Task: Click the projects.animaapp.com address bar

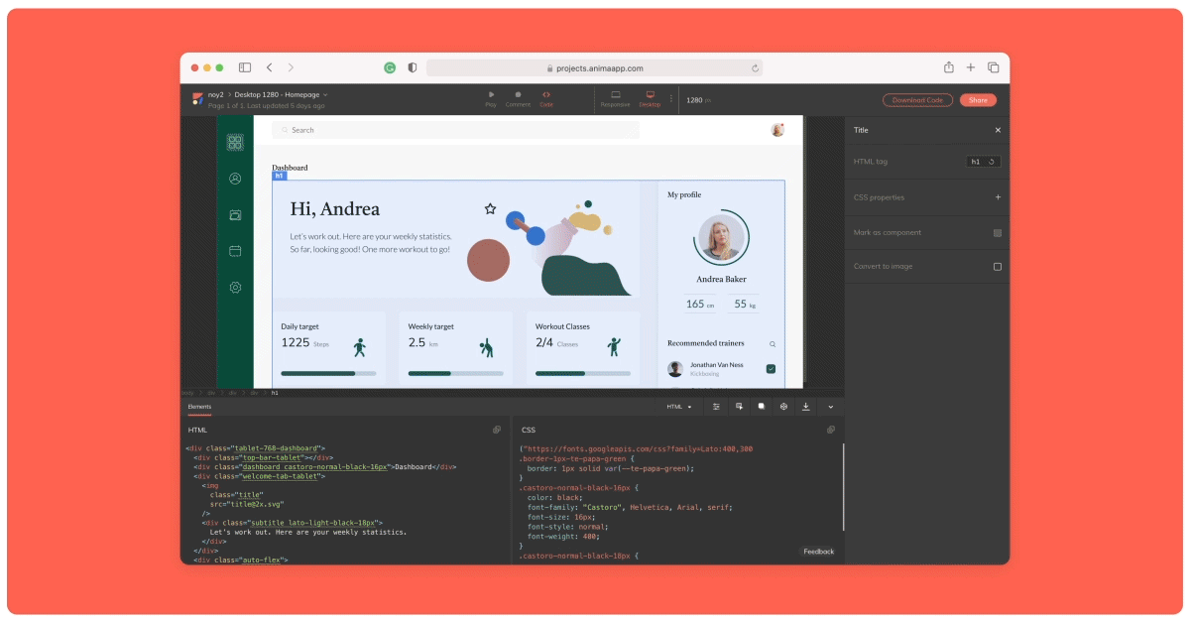Action: pyautogui.click(x=595, y=68)
